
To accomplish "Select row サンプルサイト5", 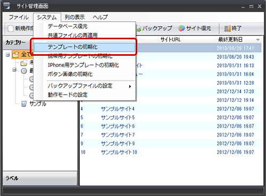I will pos(171,117).
